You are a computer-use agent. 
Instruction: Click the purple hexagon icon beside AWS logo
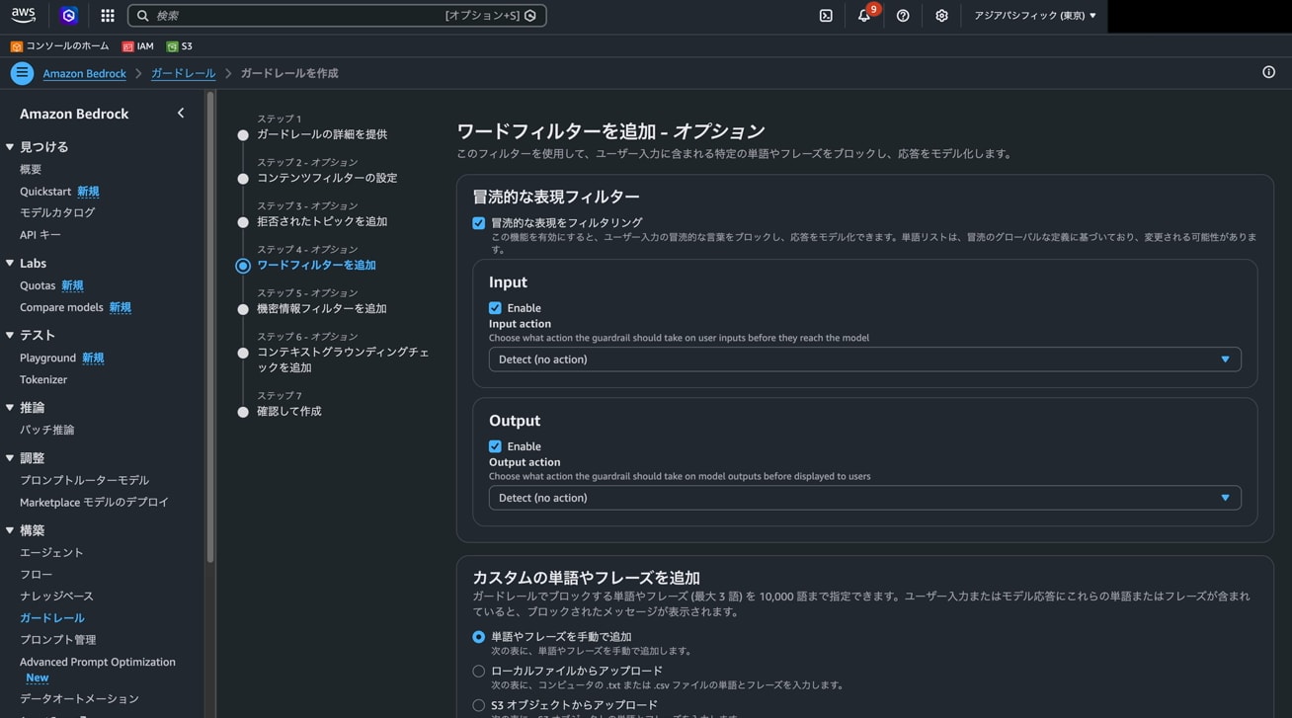[x=68, y=15]
